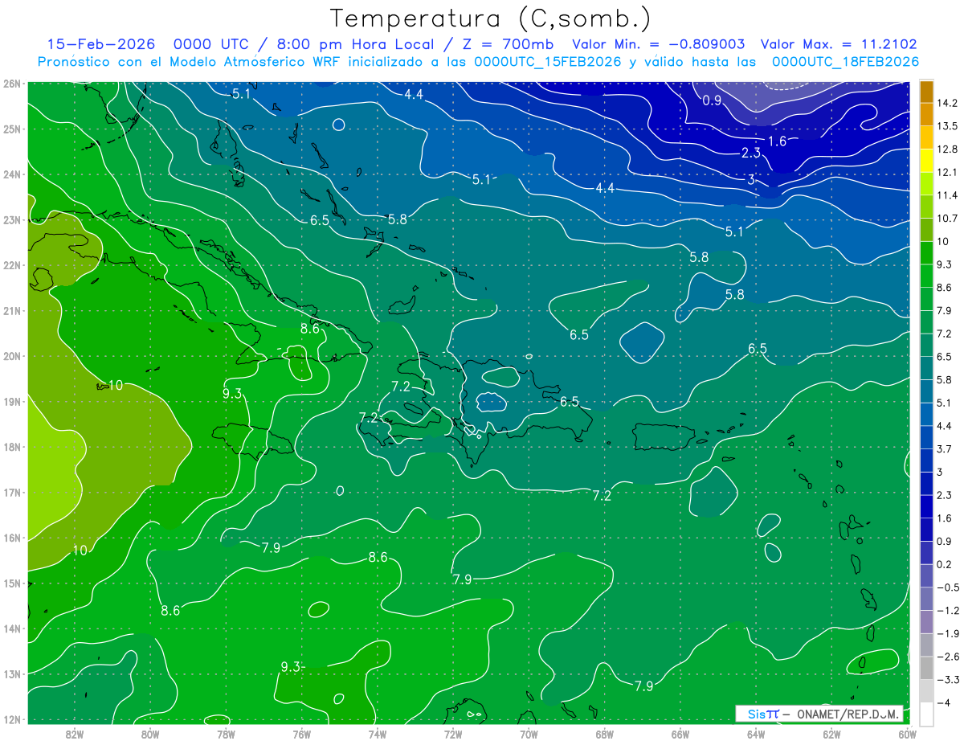Screen dimensions: 964x745
Task: Click the "0.9" contour label on the map
Action: click(712, 100)
